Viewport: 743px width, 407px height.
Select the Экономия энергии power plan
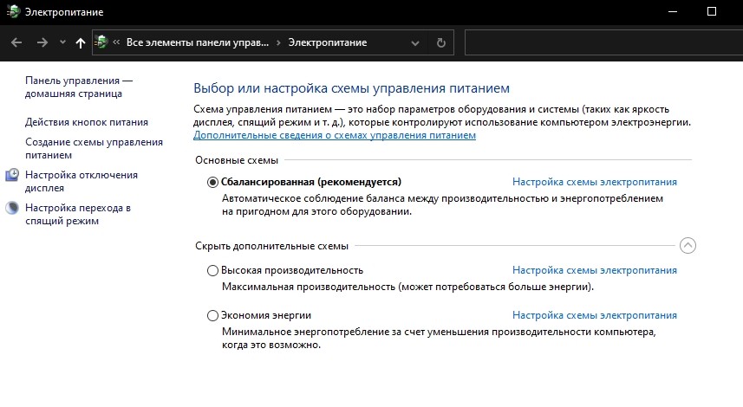tap(213, 315)
